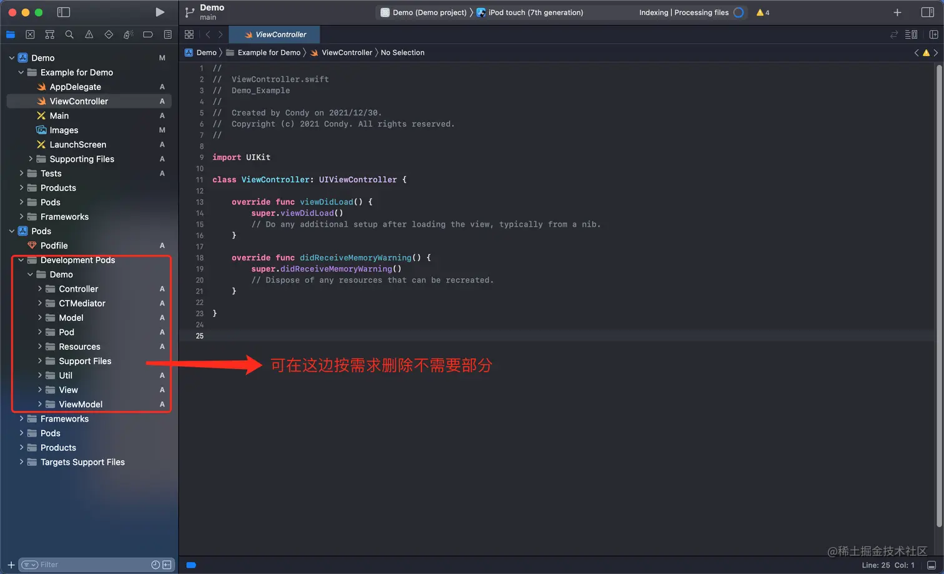Add an editor on the right
Screen dimensions: 944x574
pyautogui.click(x=933, y=34)
